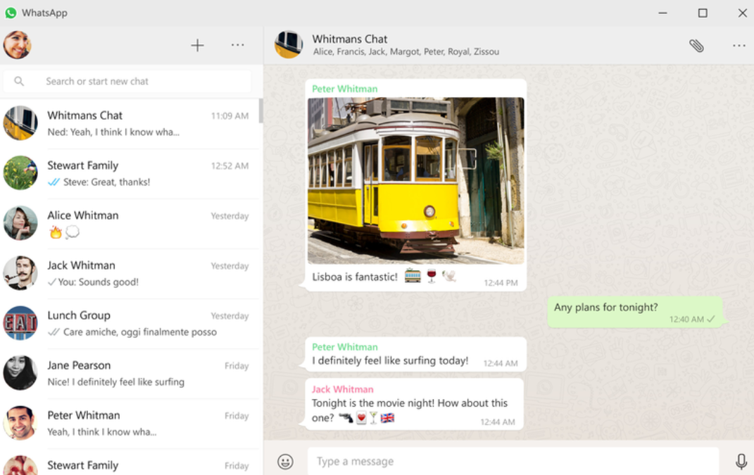Click the Peter Whitman avatar in chat list

(20, 423)
